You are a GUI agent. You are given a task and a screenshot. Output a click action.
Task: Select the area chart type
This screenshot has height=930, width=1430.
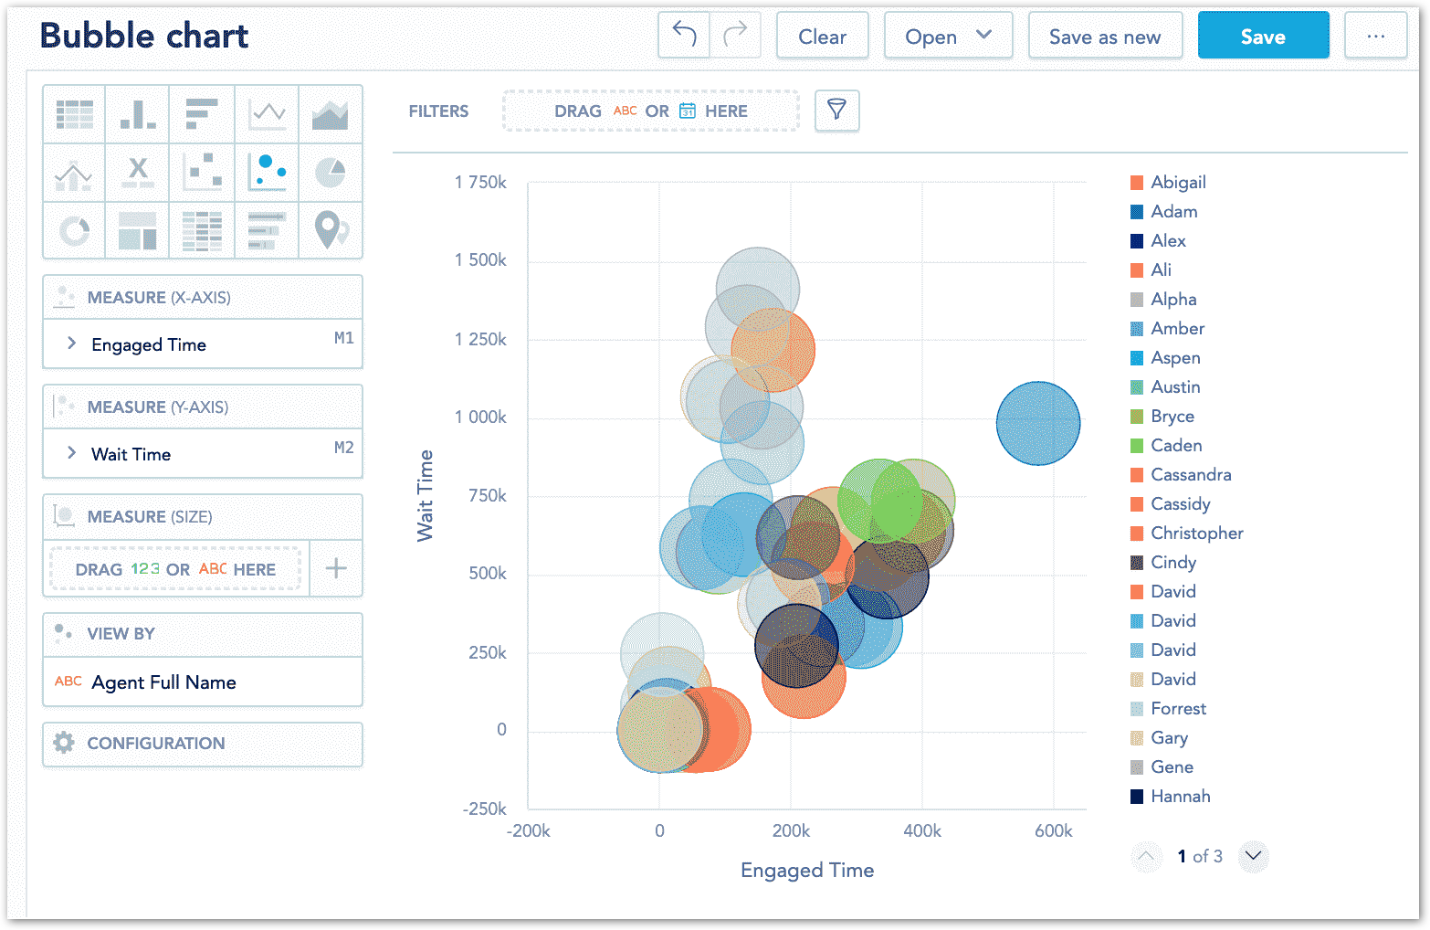pyautogui.click(x=330, y=113)
